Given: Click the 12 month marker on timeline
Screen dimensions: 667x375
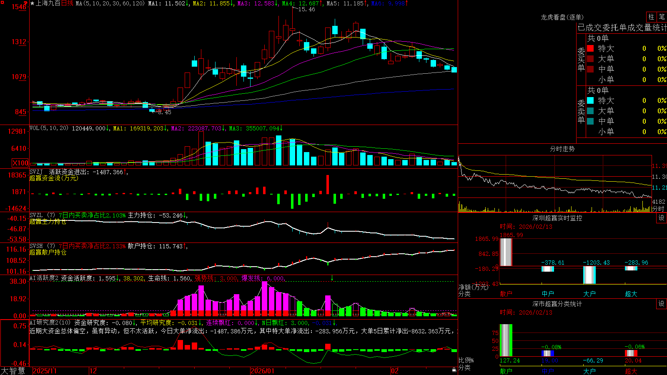Looking at the screenshot, I should [x=93, y=371].
